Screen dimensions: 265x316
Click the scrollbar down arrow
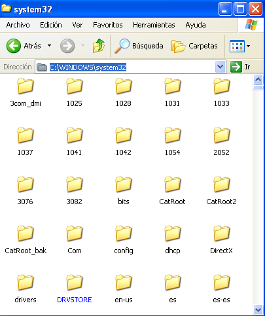pyautogui.click(x=258, y=309)
